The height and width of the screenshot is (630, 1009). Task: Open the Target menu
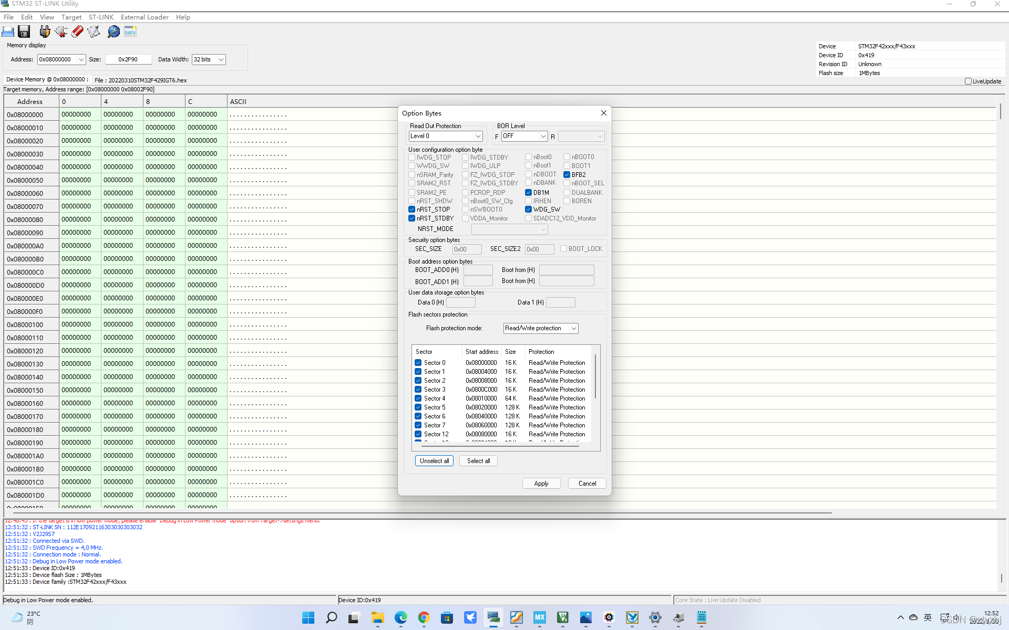[71, 17]
